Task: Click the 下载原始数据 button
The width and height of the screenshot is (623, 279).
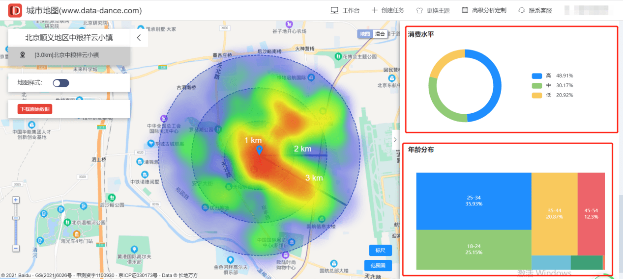Action: (x=35, y=109)
